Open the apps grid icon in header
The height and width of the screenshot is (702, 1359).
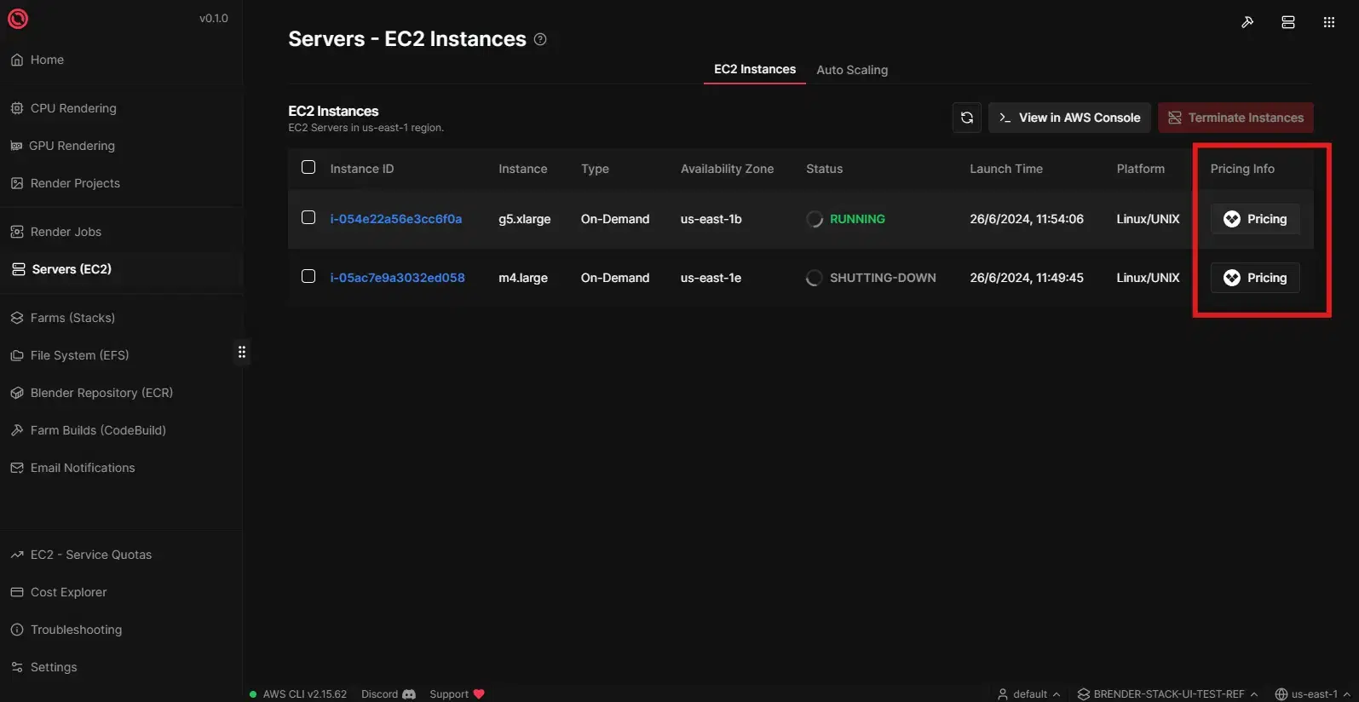click(1329, 22)
